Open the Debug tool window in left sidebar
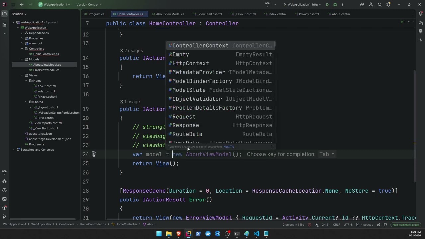The image size is (425, 239). [x=4, y=181]
